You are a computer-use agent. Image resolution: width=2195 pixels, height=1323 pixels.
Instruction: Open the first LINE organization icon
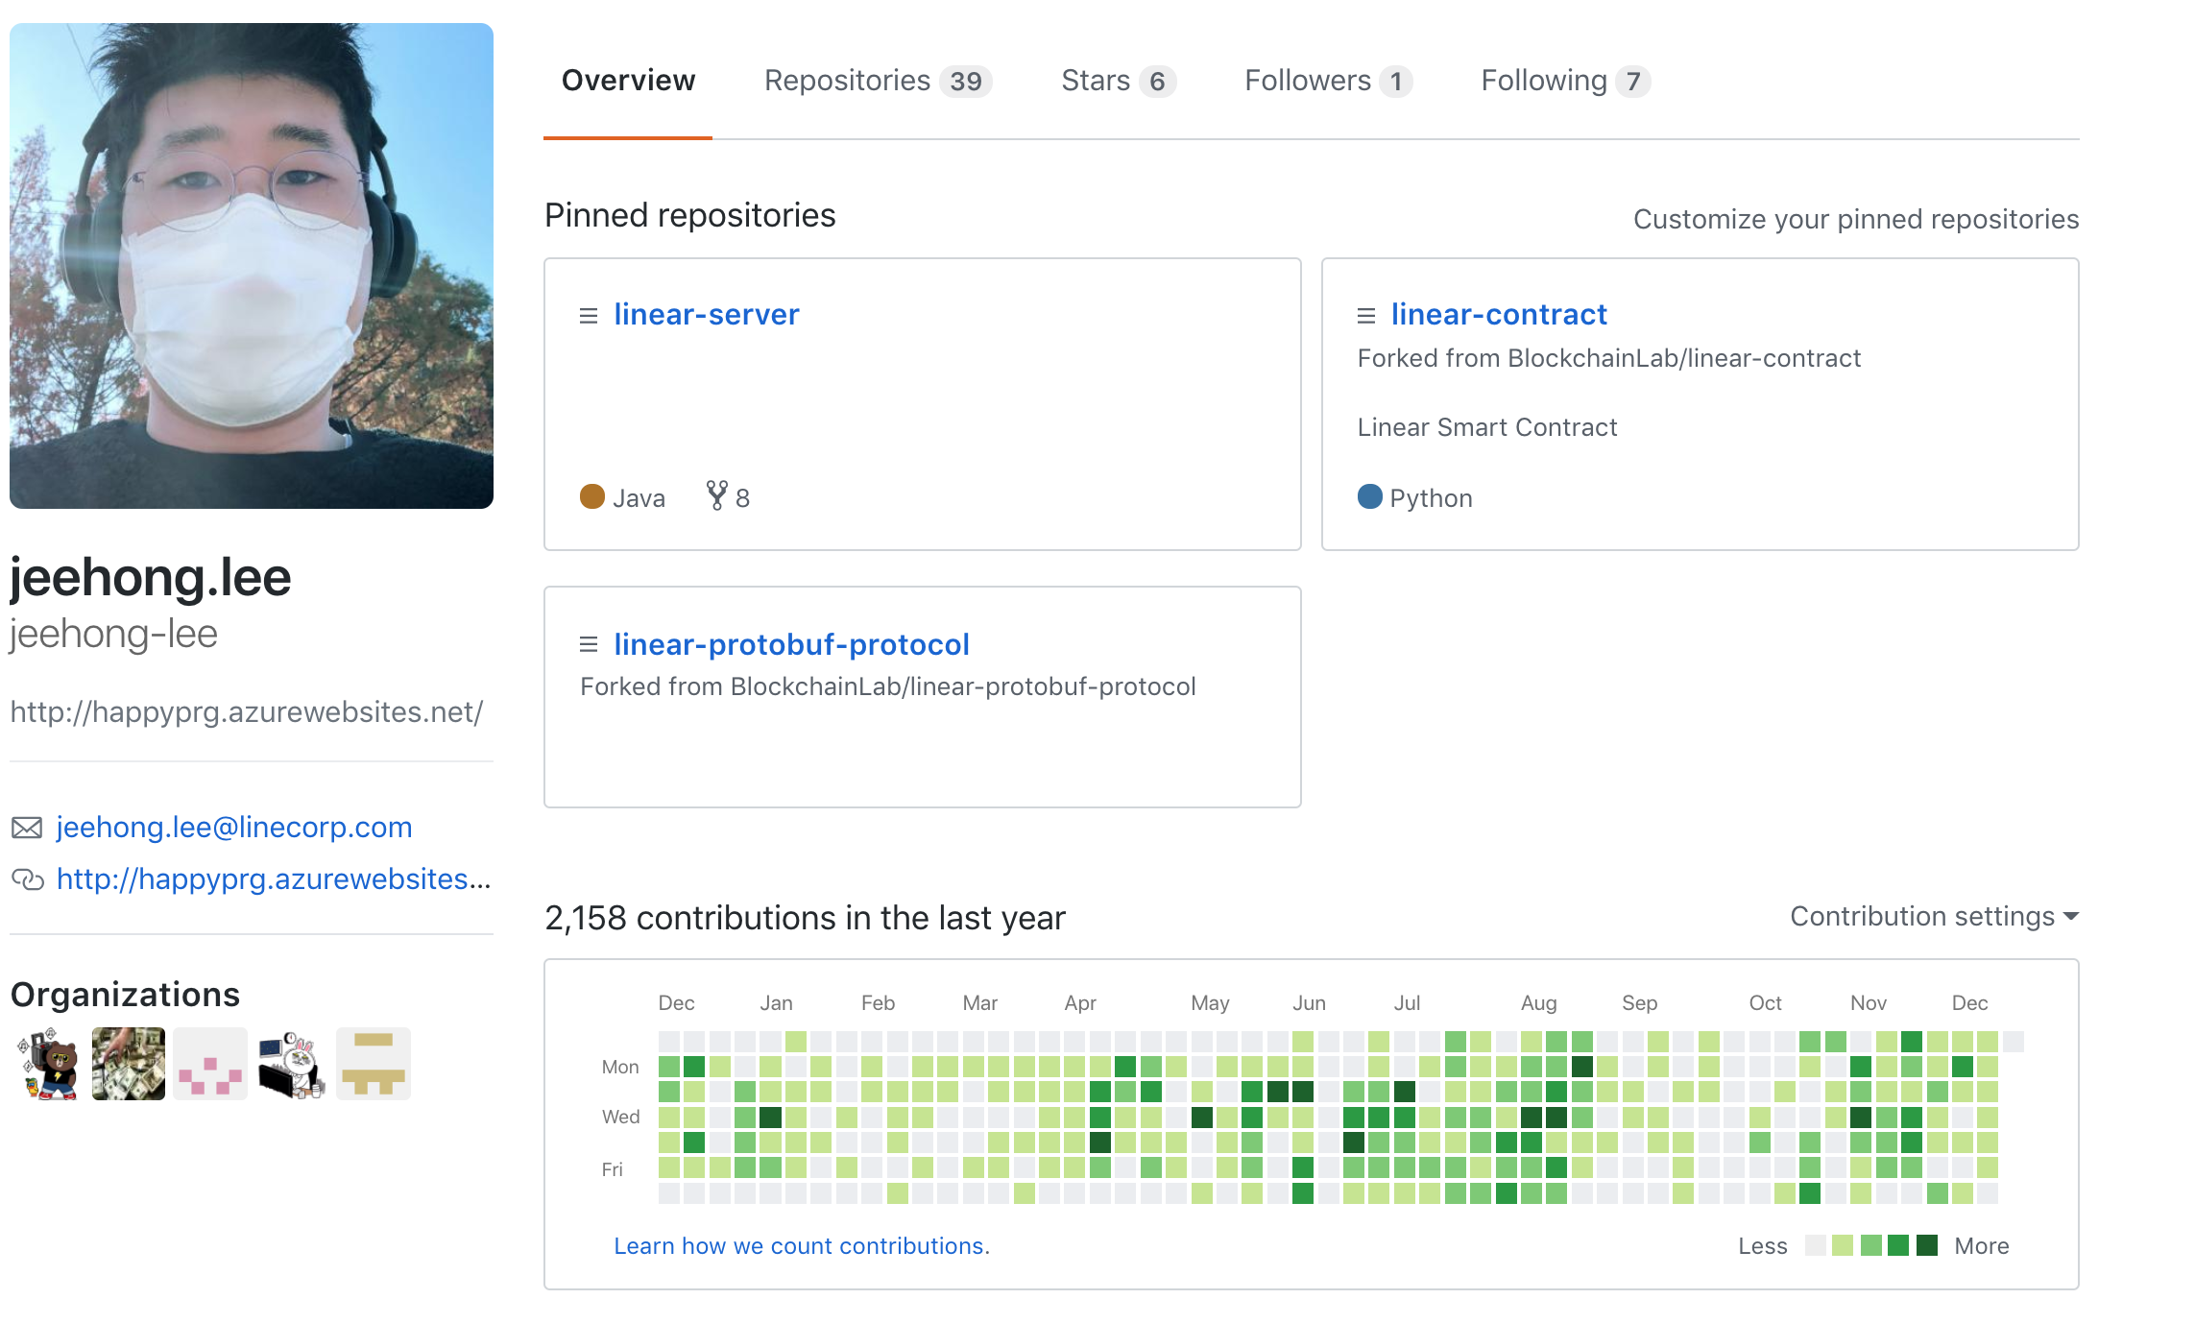pos(44,1062)
